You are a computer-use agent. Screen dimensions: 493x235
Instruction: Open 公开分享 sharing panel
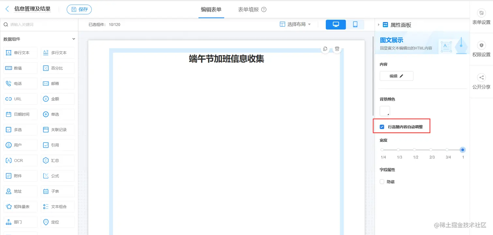pos(481,81)
